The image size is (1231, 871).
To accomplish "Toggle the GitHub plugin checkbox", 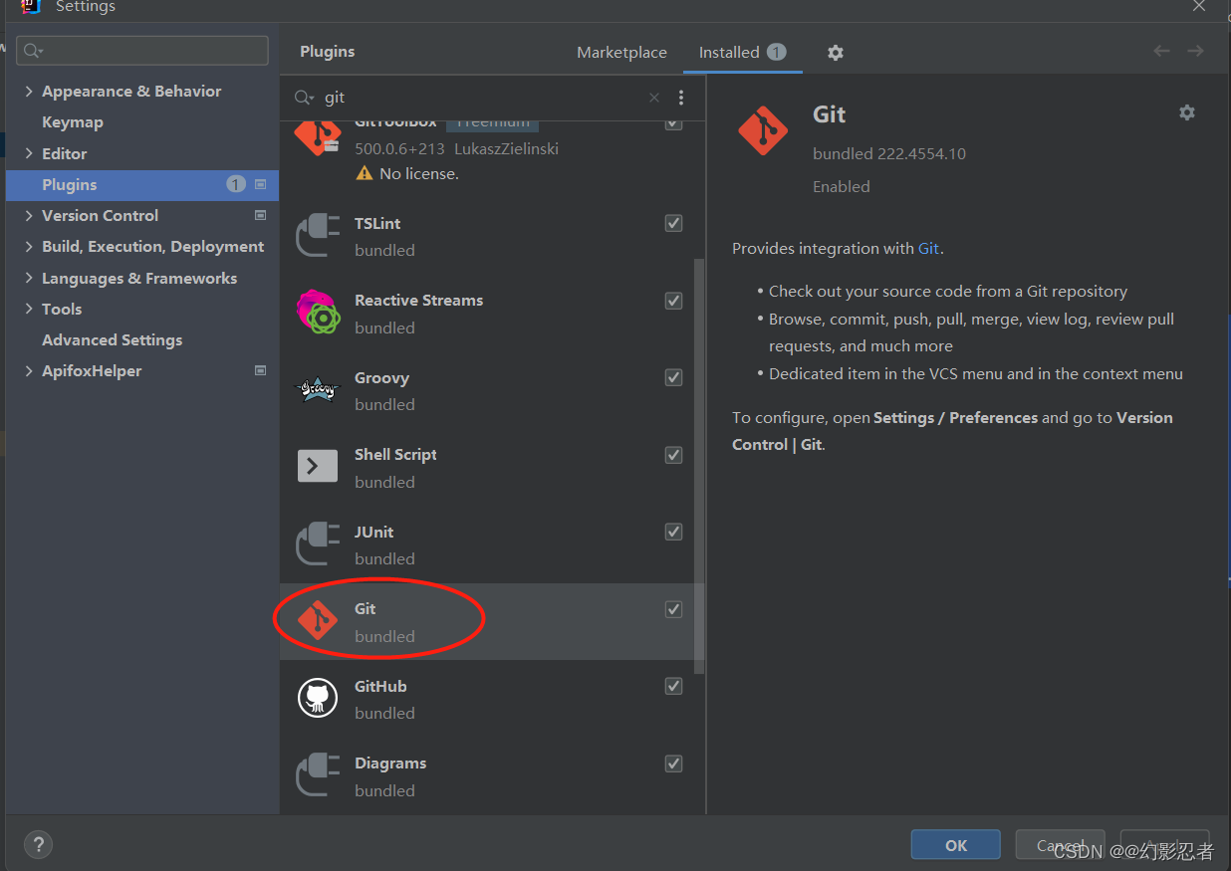I will 674,686.
